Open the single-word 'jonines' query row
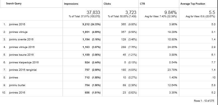This screenshot has height=105, width=218. point(13,78)
